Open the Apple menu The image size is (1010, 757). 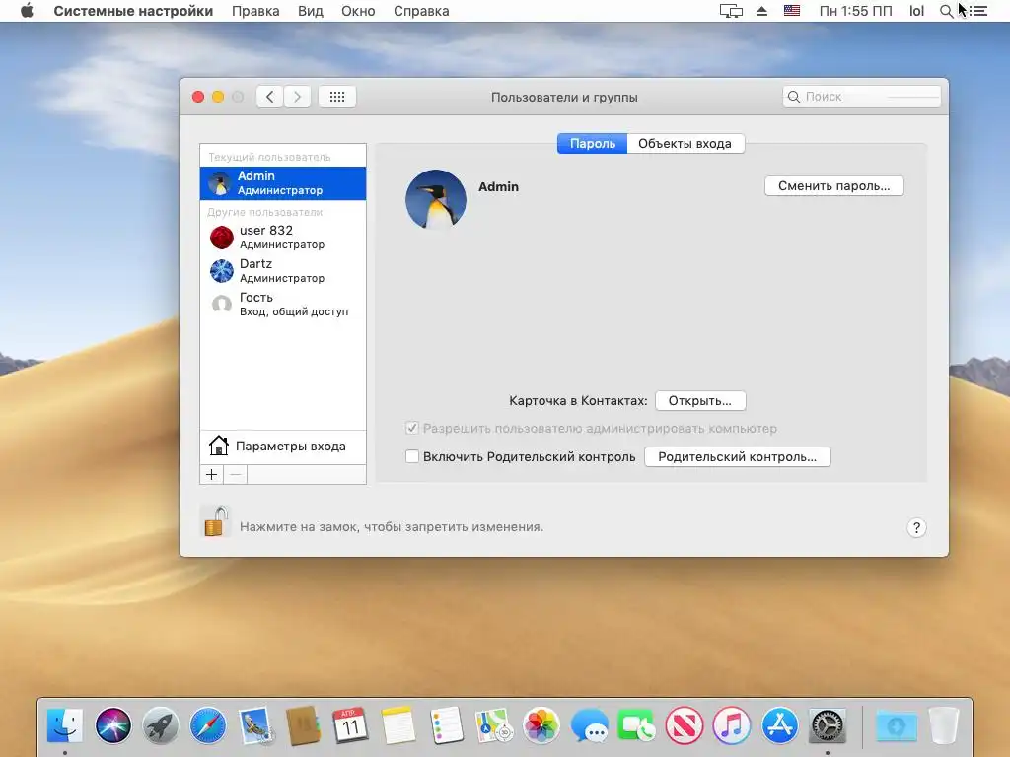tap(27, 11)
